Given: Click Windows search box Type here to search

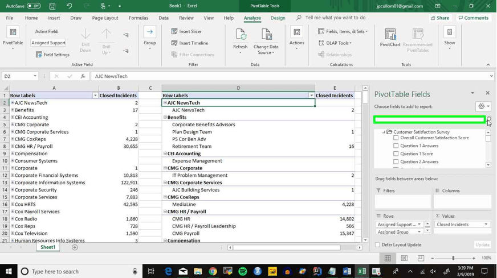Looking at the screenshot, I should click(79, 271).
